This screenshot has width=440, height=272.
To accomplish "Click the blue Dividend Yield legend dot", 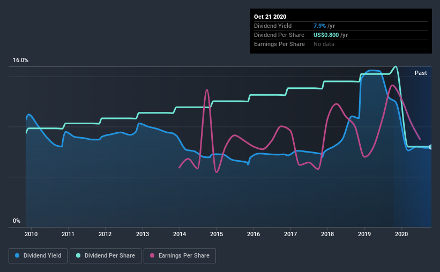I will [x=17, y=255].
